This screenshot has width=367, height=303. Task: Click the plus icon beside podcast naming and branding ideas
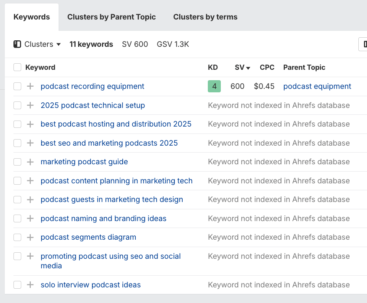click(x=30, y=218)
